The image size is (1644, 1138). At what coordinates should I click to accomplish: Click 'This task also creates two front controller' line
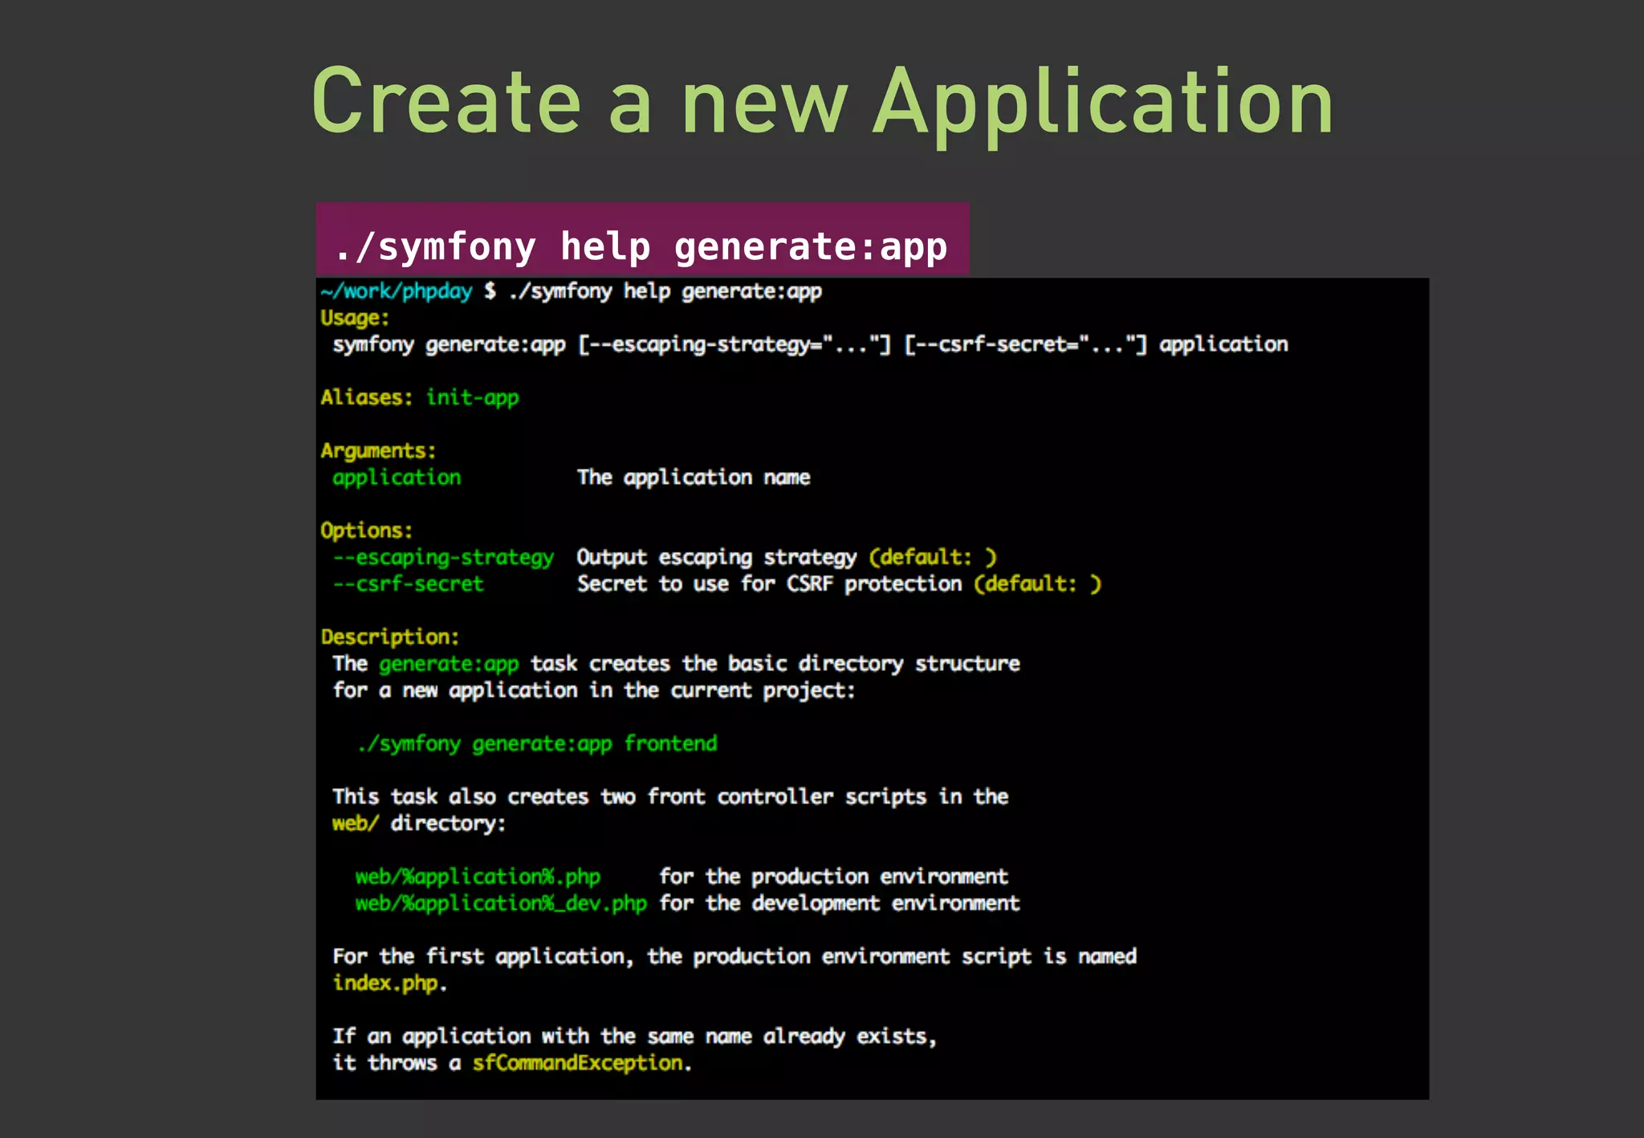pos(670,797)
